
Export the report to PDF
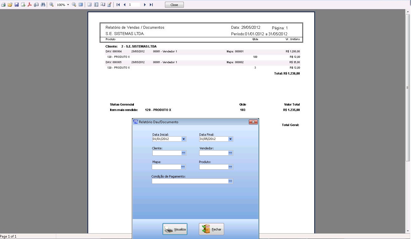point(29,5)
